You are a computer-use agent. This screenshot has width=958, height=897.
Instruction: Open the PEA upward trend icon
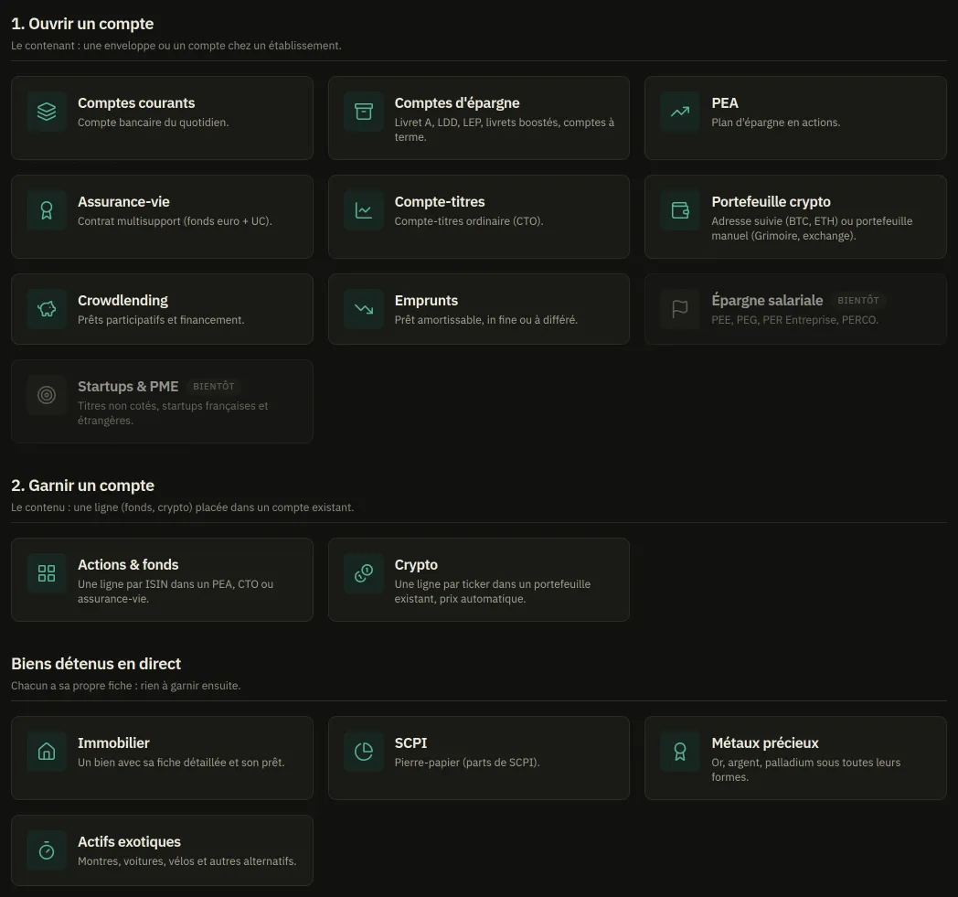coord(680,112)
